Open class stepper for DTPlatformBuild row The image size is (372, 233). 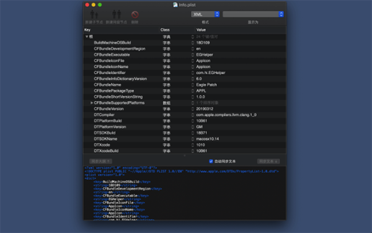click(x=193, y=121)
